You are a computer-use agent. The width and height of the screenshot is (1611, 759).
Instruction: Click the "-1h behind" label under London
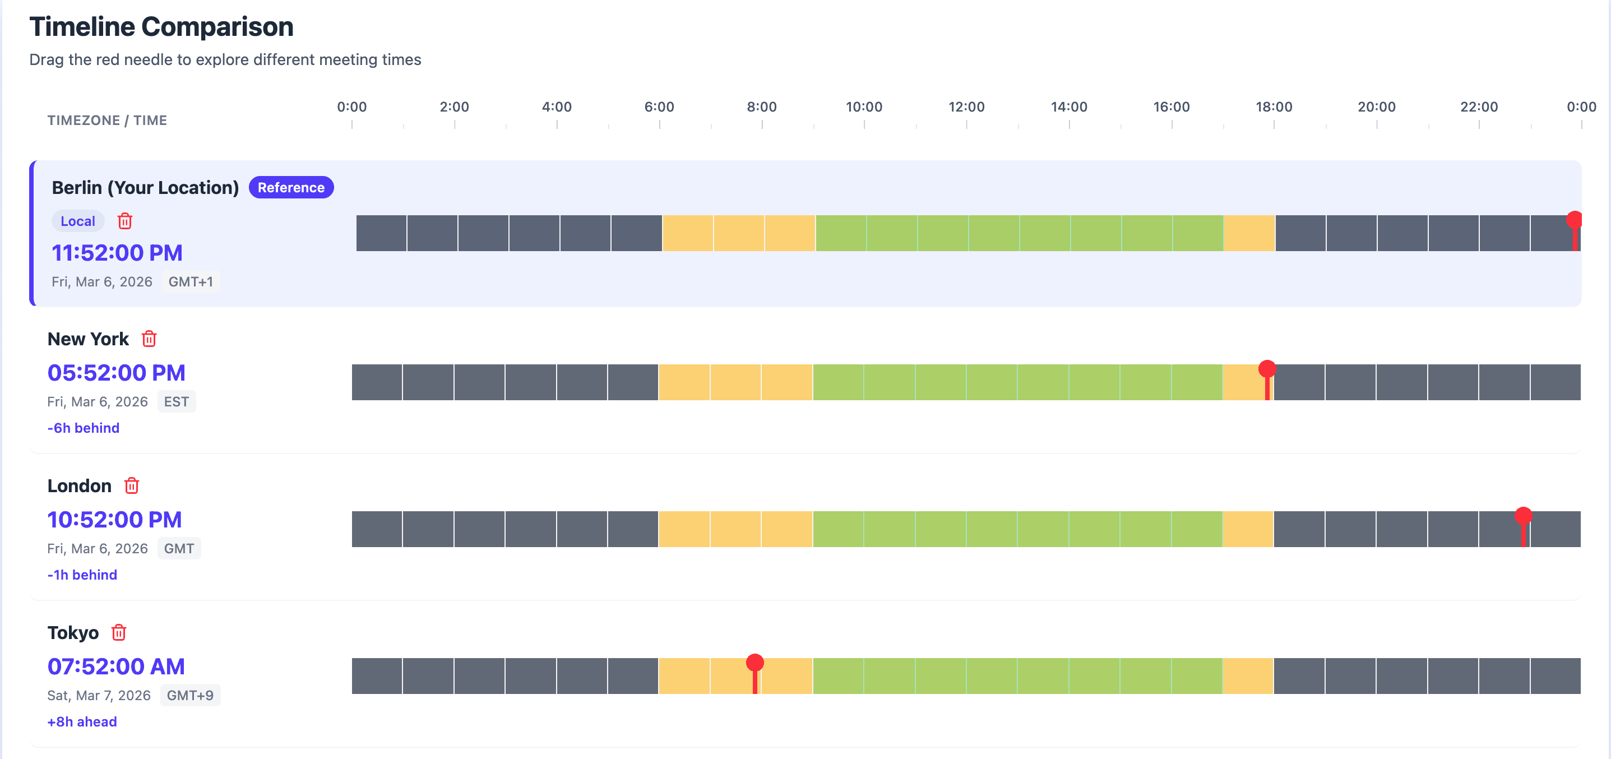tap(82, 575)
